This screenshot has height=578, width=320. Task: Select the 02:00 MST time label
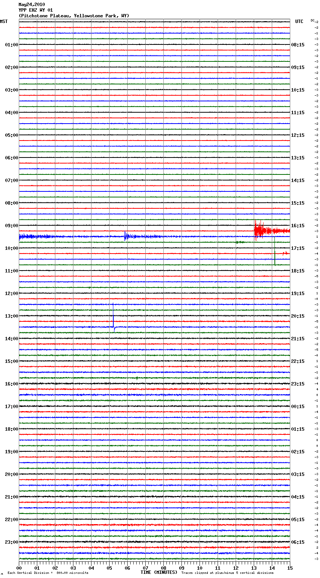[x=12, y=67]
